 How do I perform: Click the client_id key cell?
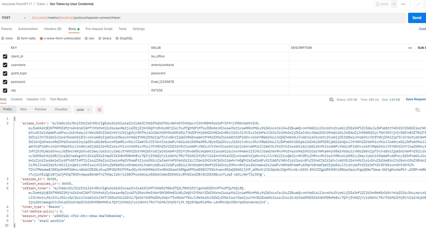[79, 56]
